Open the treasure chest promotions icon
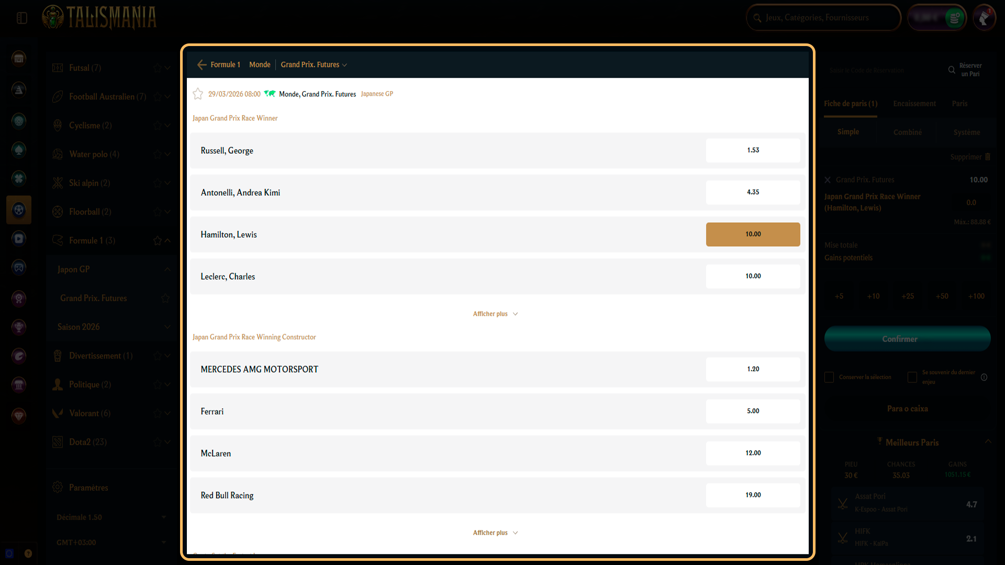 (19, 58)
